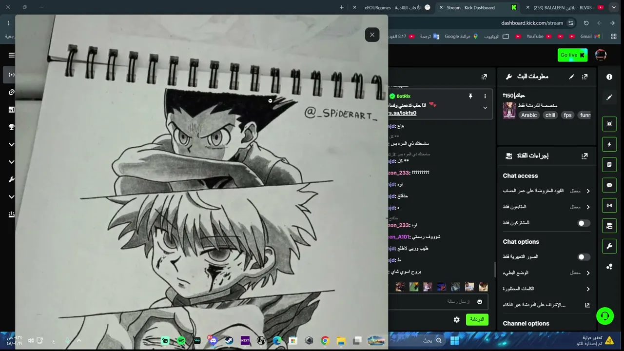Click the broadcast signal icon in right sidebar
624x351 pixels.
(609, 206)
